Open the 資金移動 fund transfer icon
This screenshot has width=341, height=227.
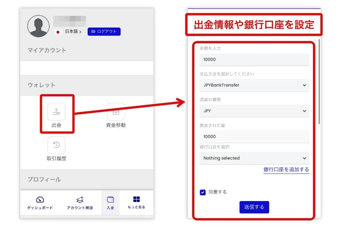(116, 111)
